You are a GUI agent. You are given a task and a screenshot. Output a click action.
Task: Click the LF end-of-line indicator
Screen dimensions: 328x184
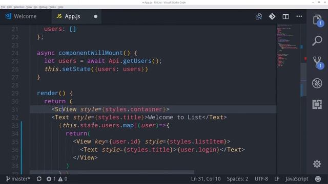tap(277, 179)
